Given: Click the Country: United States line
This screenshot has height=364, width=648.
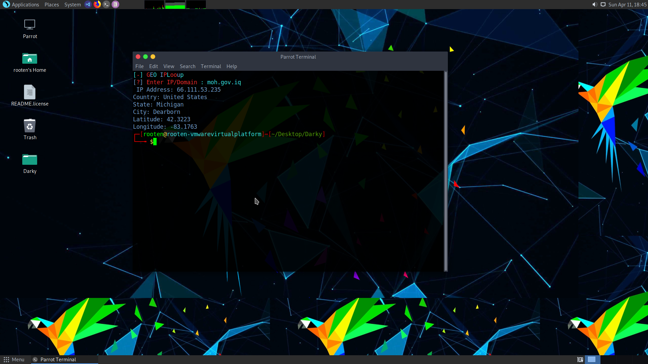Looking at the screenshot, I should 170,97.
